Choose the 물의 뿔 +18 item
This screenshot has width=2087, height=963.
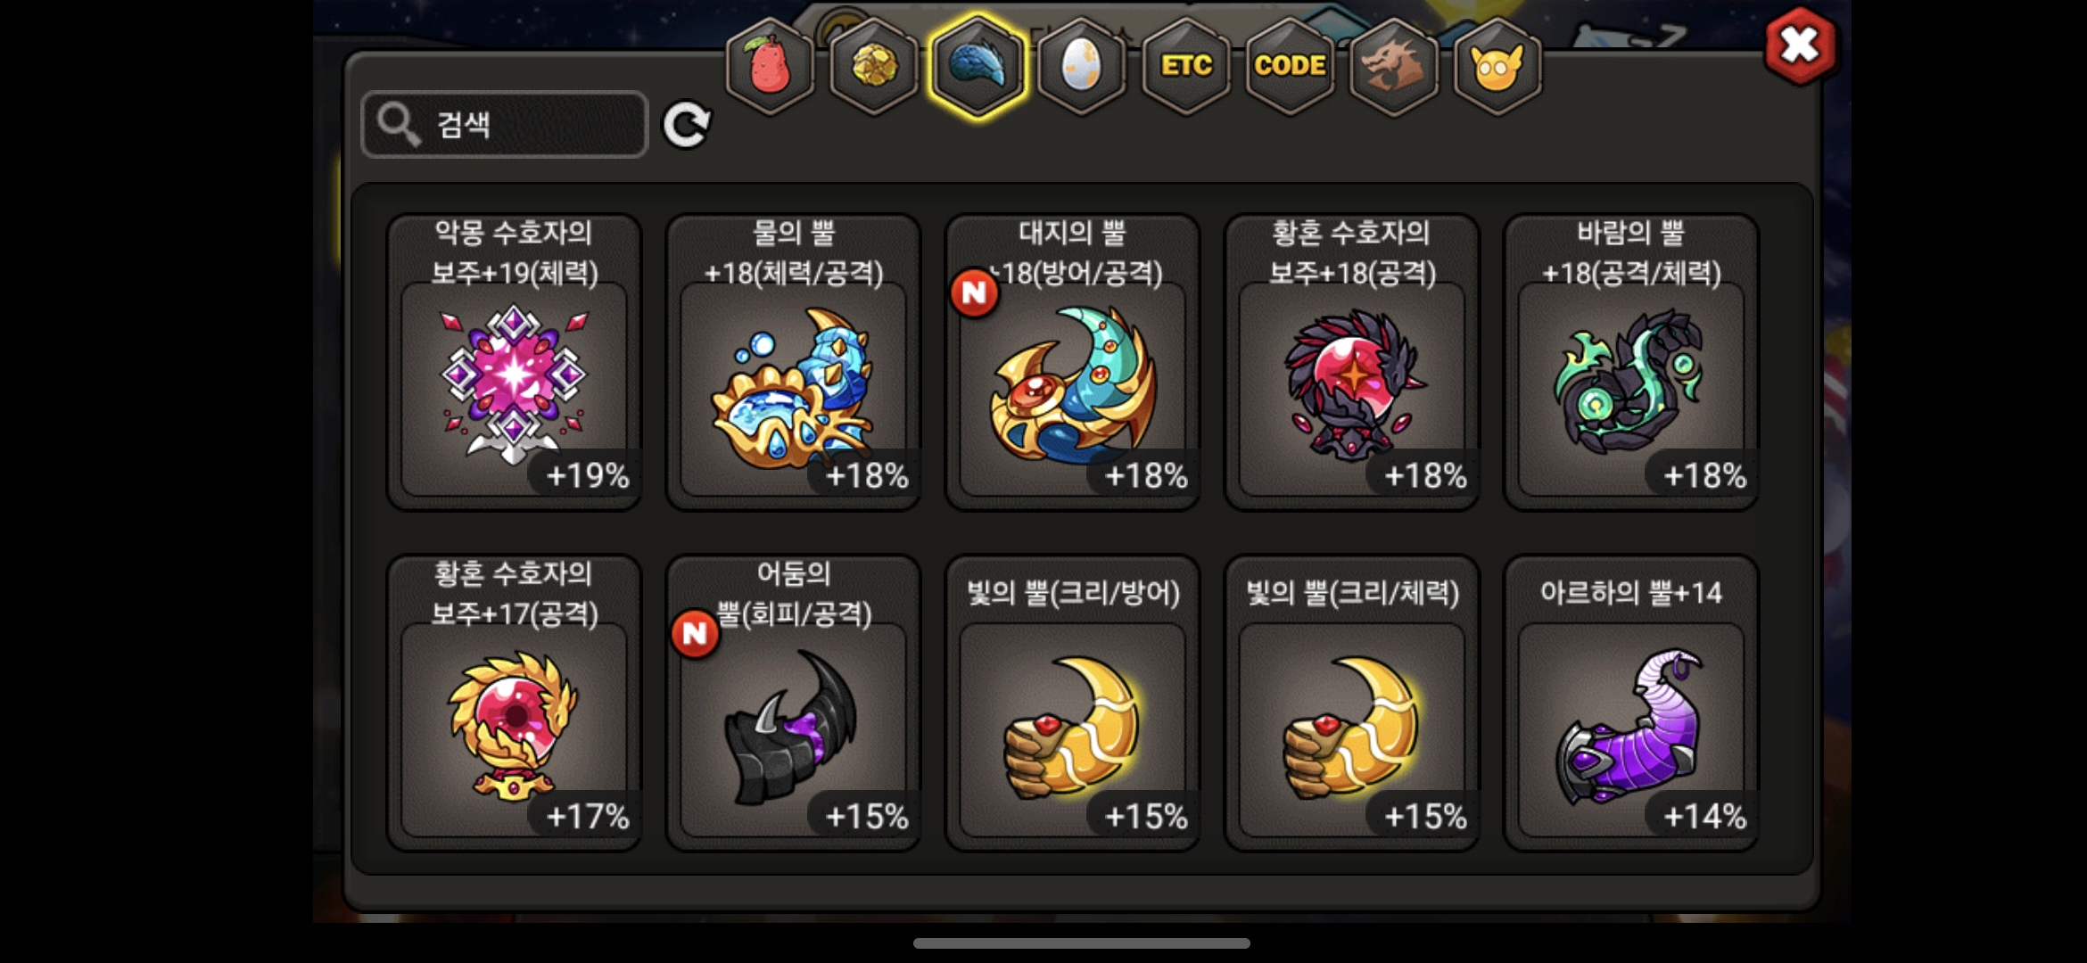pyautogui.click(x=793, y=362)
